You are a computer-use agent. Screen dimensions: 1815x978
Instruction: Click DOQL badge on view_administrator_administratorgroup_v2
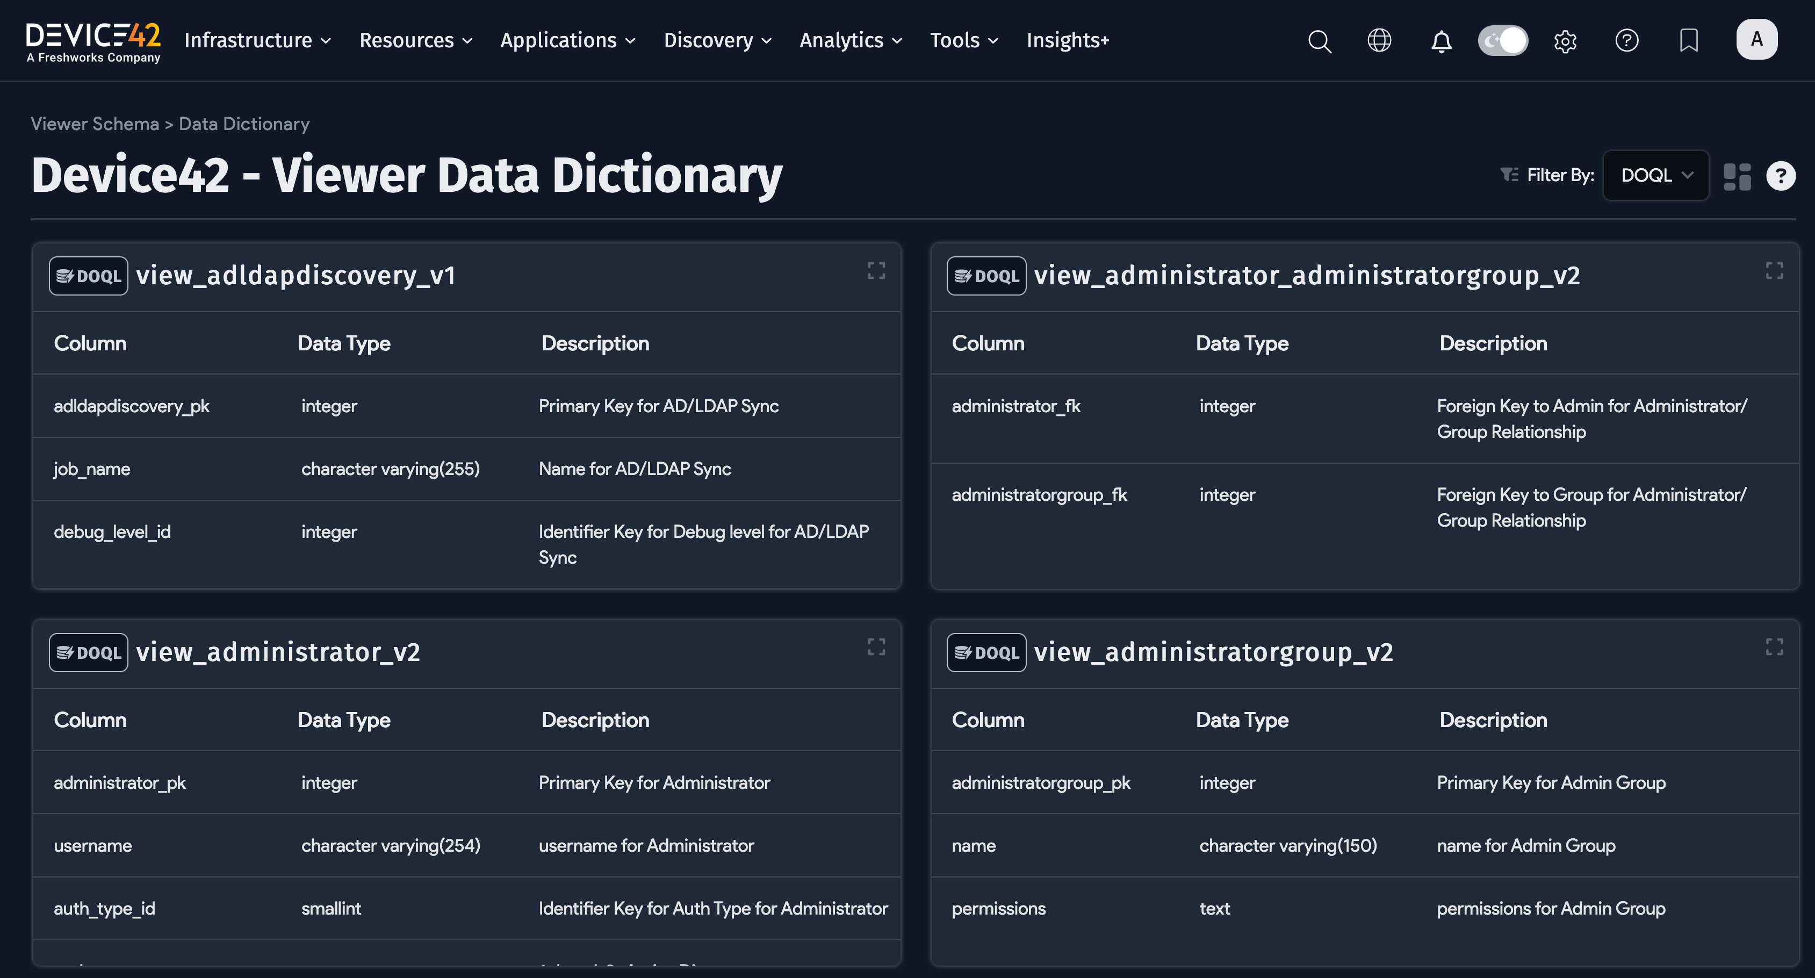[x=986, y=276]
